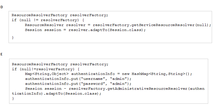Click the word Session starting the E session line
The image size is (217, 107).
click(x=34, y=89)
